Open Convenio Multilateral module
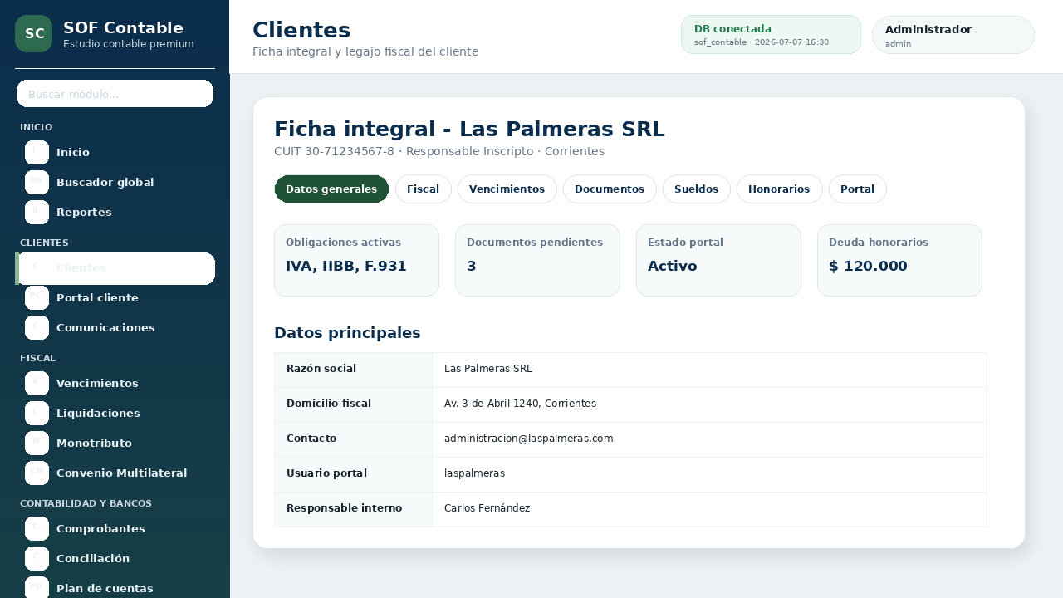The height and width of the screenshot is (598, 1063). coord(116,473)
